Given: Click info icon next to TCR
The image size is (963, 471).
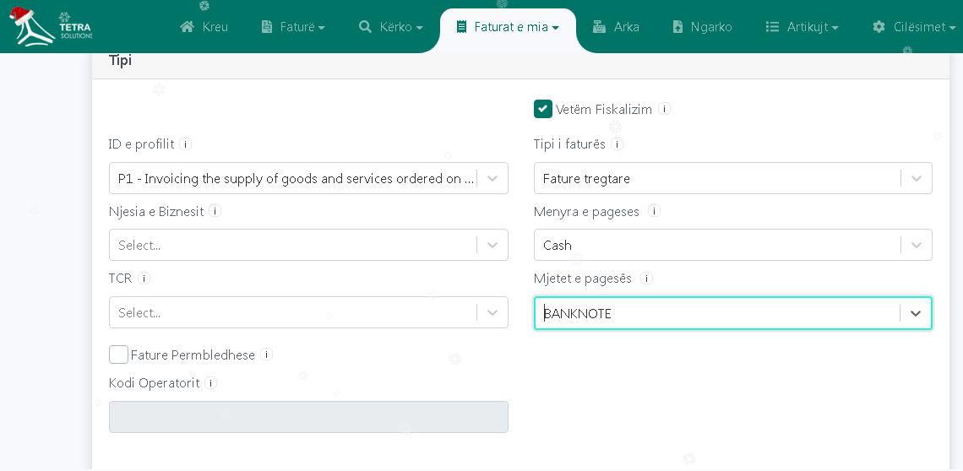Looking at the screenshot, I should (144, 279).
